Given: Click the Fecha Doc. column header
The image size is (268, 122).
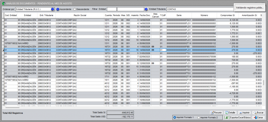Looking at the screenshot, I should coord(145,15).
